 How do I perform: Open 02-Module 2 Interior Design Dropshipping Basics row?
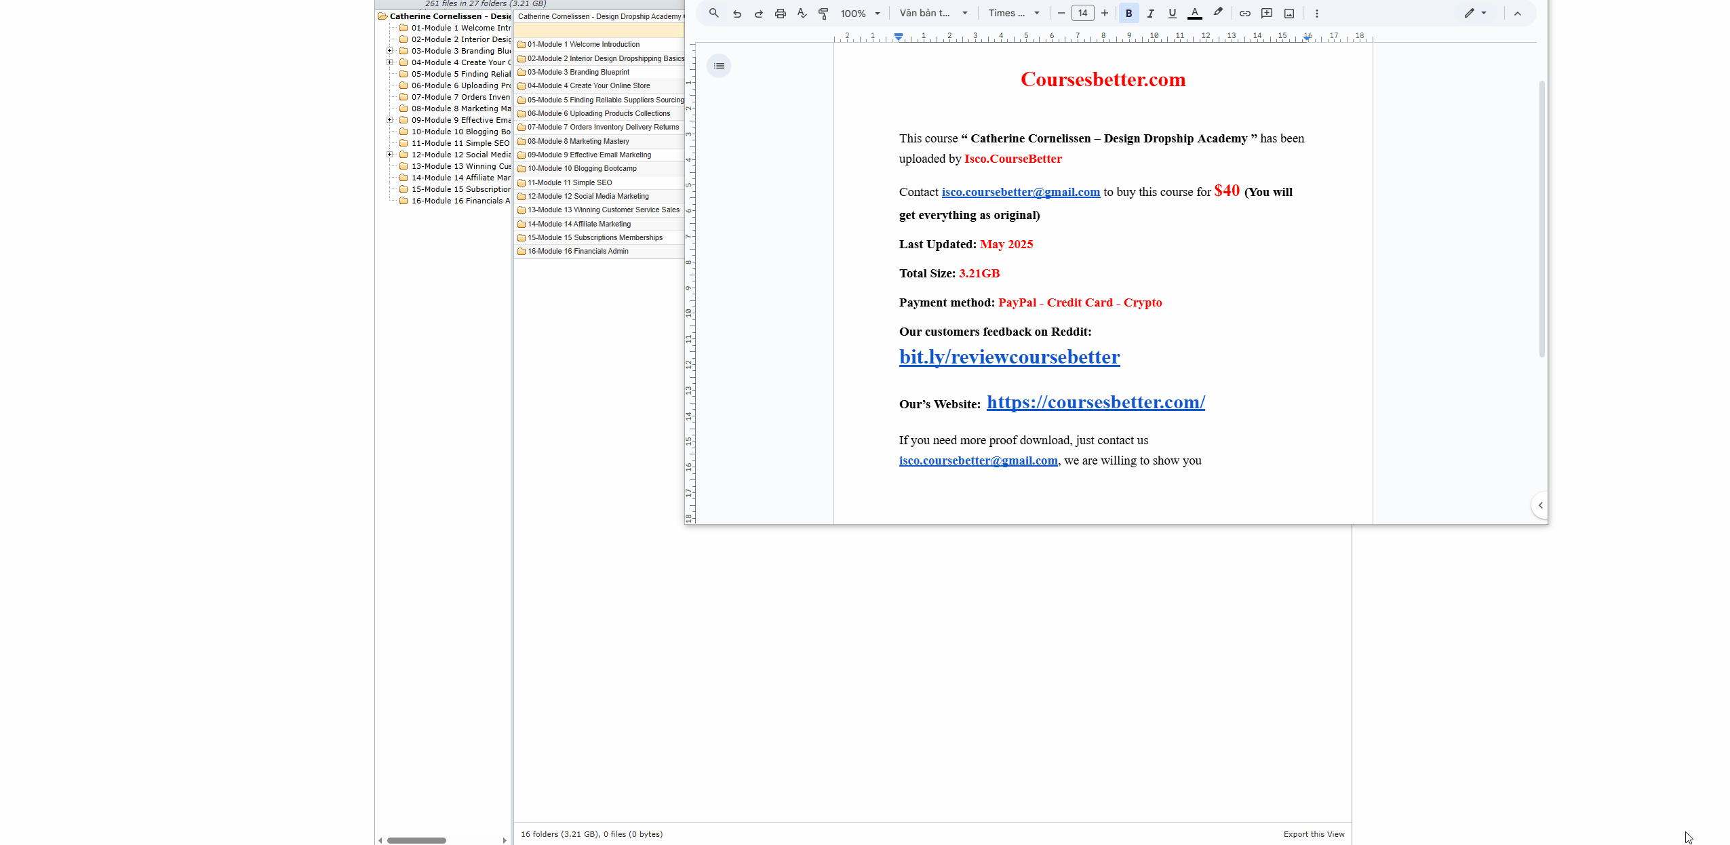tap(599, 58)
